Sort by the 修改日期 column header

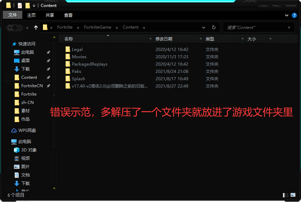[176, 39]
